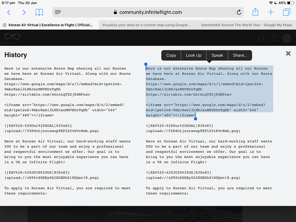296x222 pixels.
Task: Click right pane 'Here at Korean Air Virtual' paragraph
Action: tap(209, 152)
